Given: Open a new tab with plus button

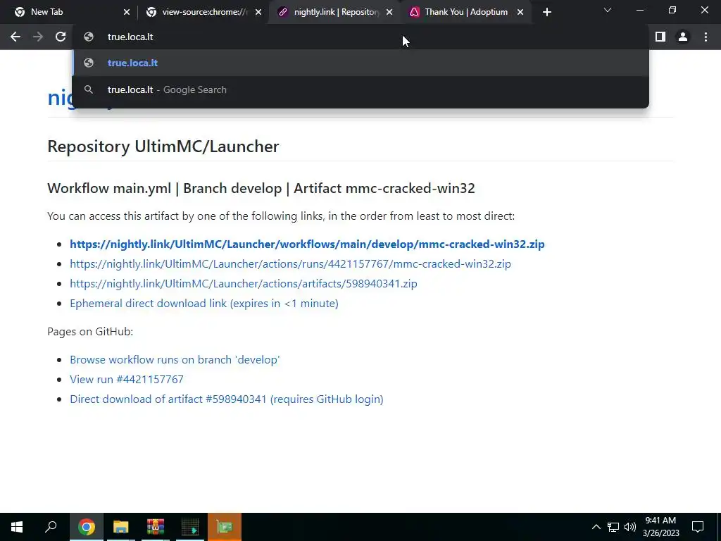Looking at the screenshot, I should (546, 12).
